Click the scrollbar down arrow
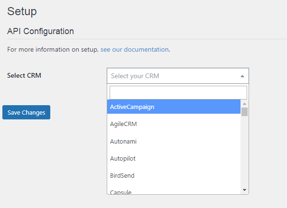287x208 pixels. click(x=244, y=190)
